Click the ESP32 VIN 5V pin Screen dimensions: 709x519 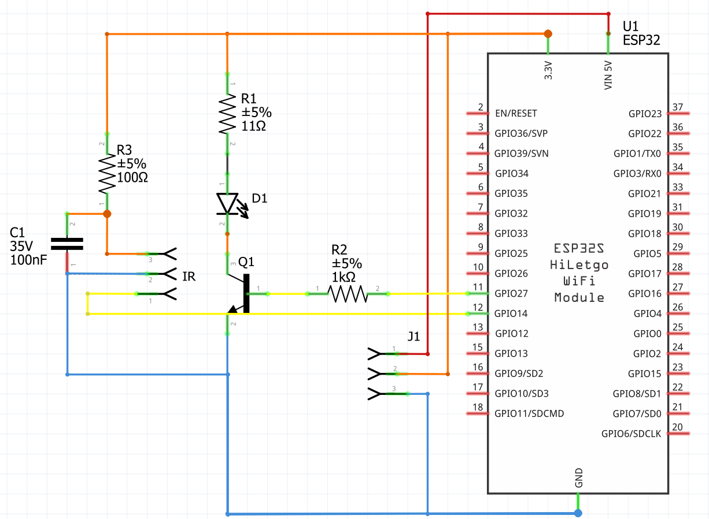(608, 43)
